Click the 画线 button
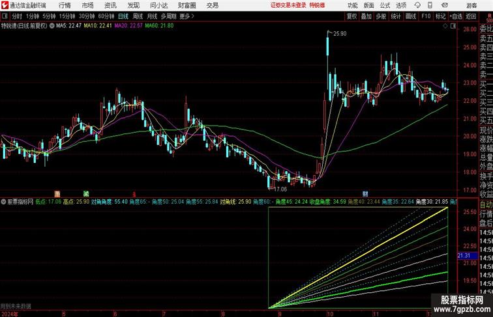493x317 pixels. [x=411, y=16]
